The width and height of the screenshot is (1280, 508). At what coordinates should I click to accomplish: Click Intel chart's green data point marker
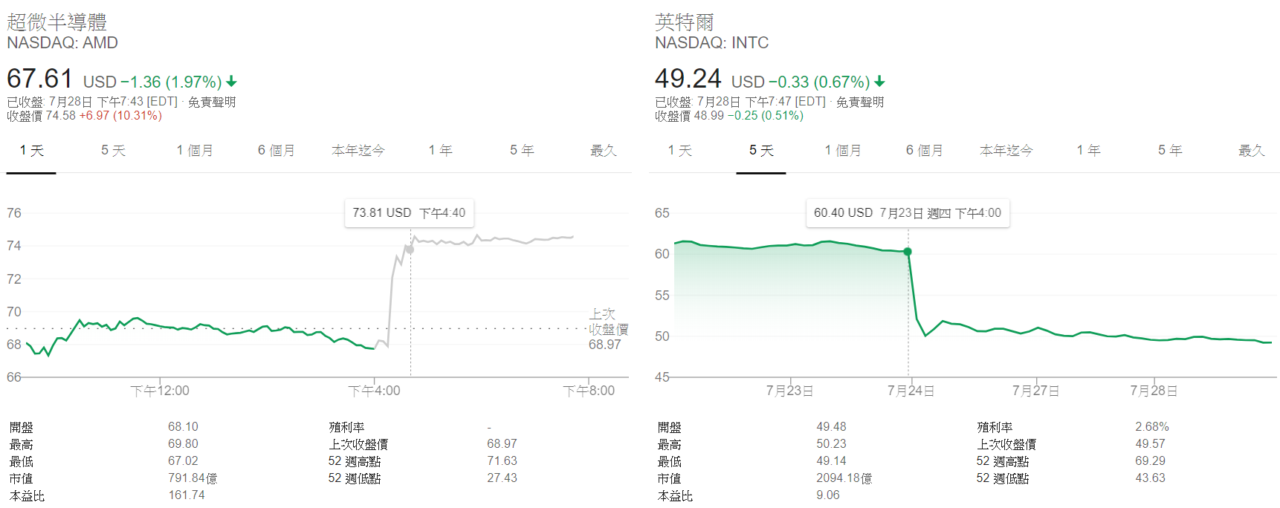coord(908,252)
